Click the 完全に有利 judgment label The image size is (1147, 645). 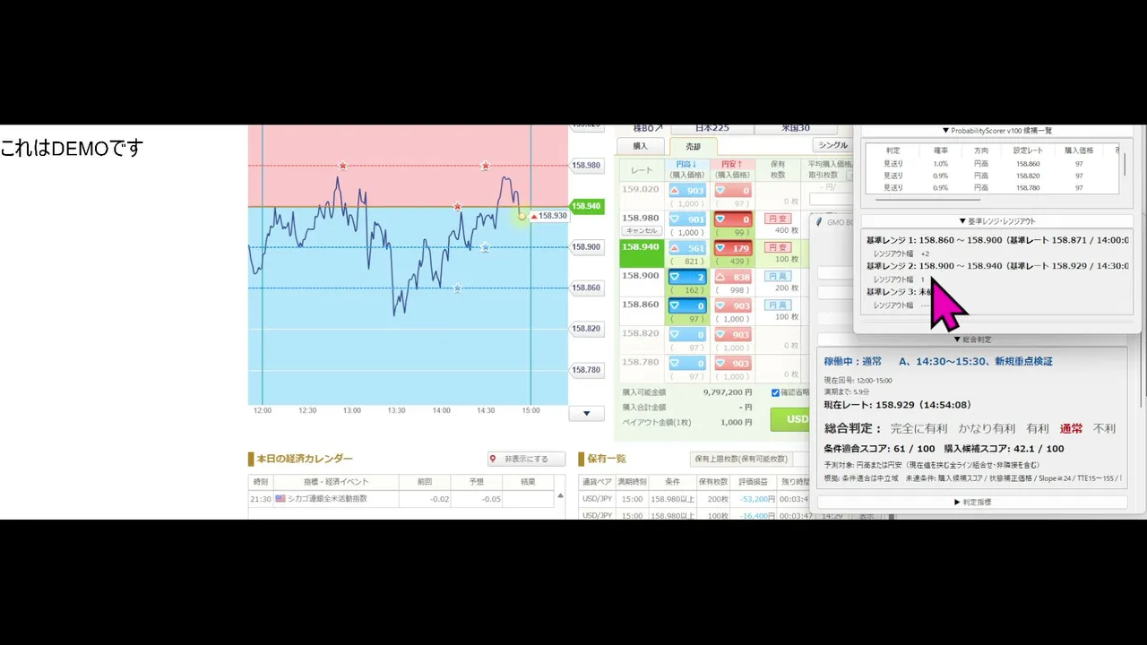(x=918, y=429)
